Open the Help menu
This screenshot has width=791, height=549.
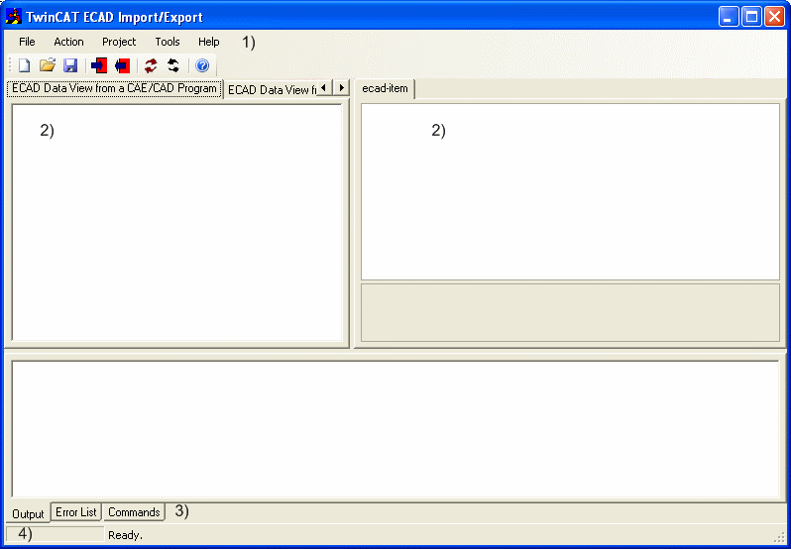(209, 42)
